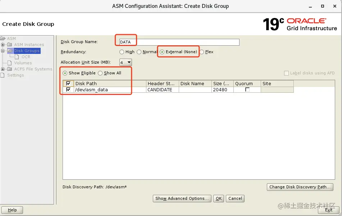Click the ASM root tree label
The image size is (342, 216).
pos(12,38)
